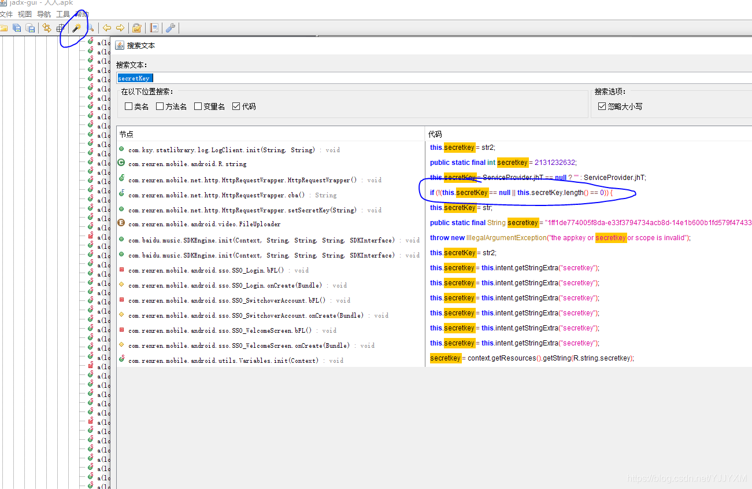Screen dimensions: 752x489
Task: Select the SSO_Login.onCreate(Bundle) result row
Action: 271,285
